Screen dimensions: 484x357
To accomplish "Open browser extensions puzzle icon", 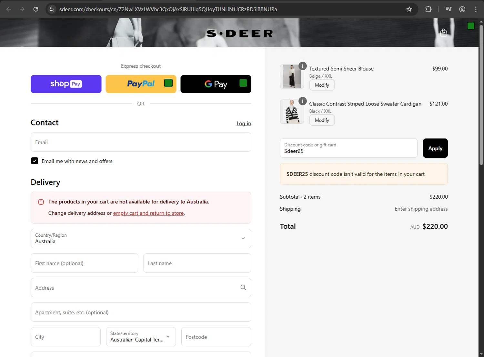I will [428, 9].
